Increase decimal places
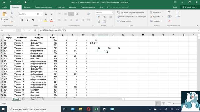Screen dimensions: 200x112 pos(99,21)
